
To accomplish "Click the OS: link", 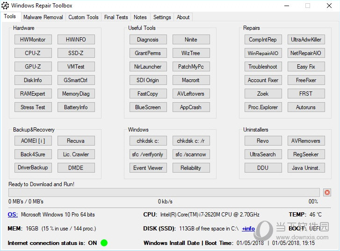I will [13, 215].
